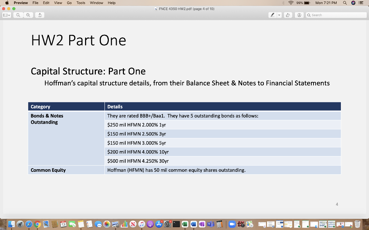Select the Markup highlight pencil icon
Viewport: 369px width, 230px height.
coord(273,15)
